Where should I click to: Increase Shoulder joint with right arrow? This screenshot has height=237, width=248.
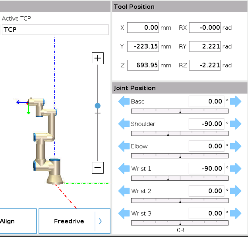pyautogui.click(x=236, y=124)
